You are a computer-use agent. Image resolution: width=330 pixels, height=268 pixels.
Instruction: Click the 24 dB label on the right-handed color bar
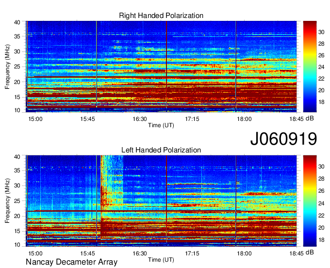321,67
